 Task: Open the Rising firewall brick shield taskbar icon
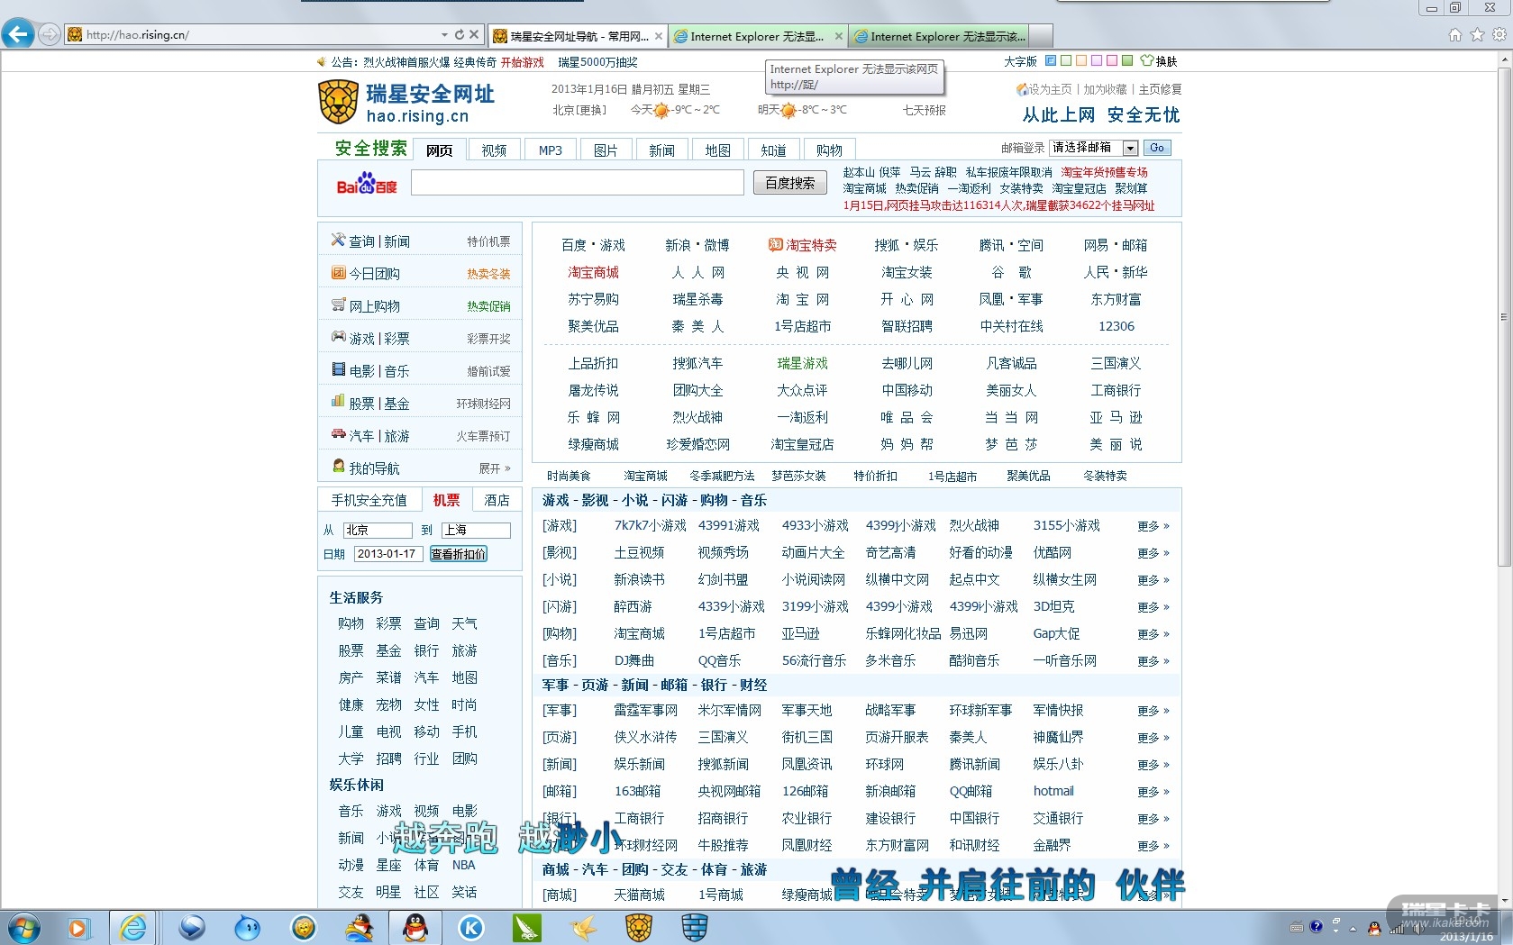click(x=695, y=927)
